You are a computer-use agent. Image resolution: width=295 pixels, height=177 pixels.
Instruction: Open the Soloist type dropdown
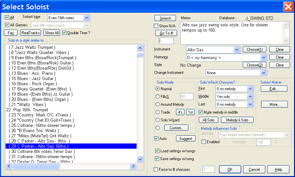tap(86, 18)
